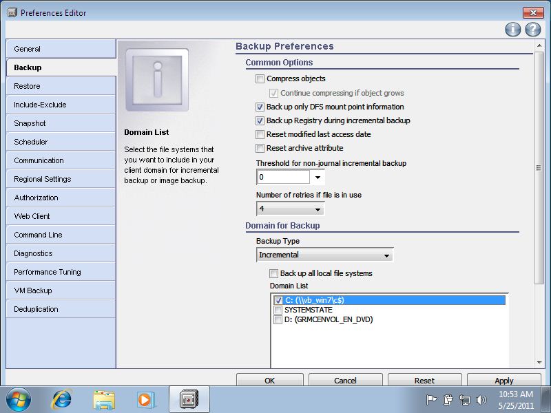This screenshot has height=413, width=551.
Task: Switch to the Web Client tab
Action: (61, 216)
